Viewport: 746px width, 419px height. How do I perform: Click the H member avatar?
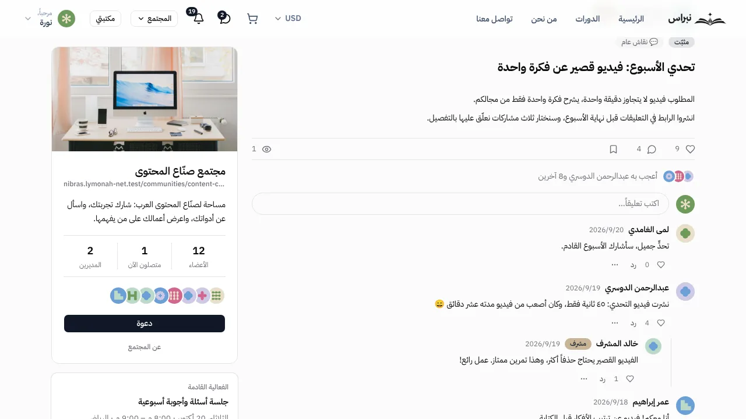pos(132,296)
